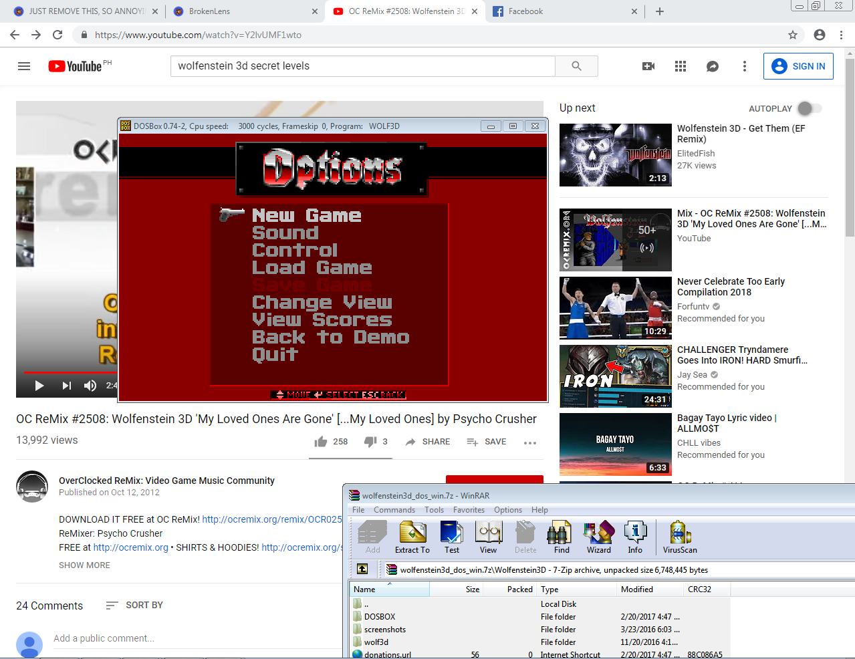The height and width of the screenshot is (659, 855).
Task: Open CHALLENGER Tryndamere video thumbnail
Action: (616, 376)
